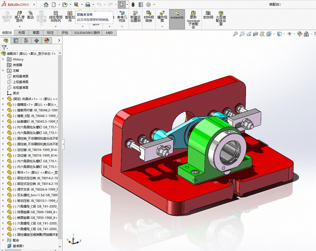Image resolution: width=316 pixels, height=251 pixels.
Task: Create Exploded View (爆炸视图)
Action: 162,17
